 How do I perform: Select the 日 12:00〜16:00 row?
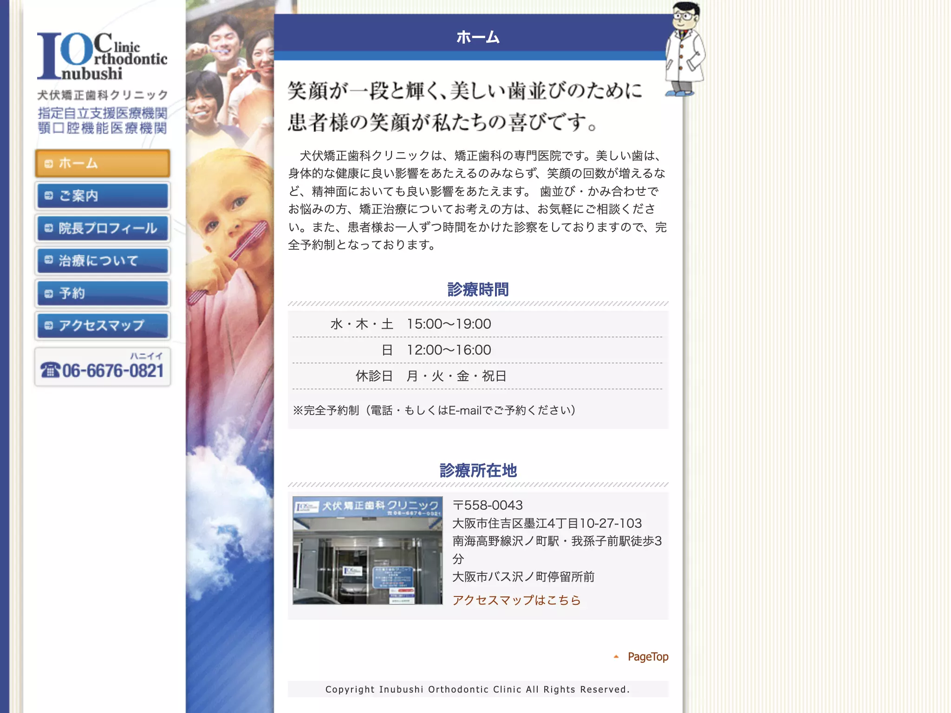[x=478, y=350]
